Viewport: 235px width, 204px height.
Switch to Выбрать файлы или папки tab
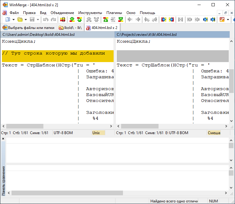tap(28, 27)
